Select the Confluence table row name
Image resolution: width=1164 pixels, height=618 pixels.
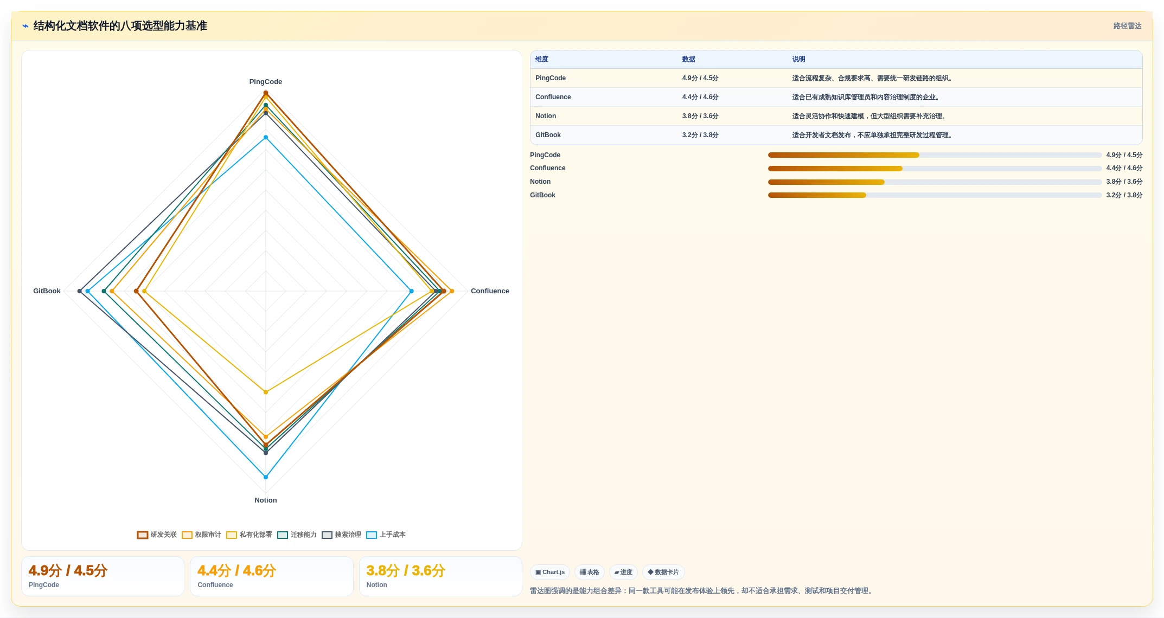(553, 98)
